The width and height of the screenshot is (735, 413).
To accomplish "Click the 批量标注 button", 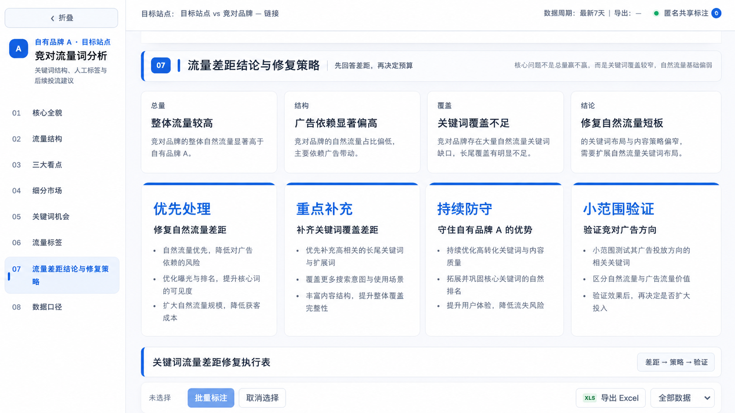I will [x=211, y=398].
